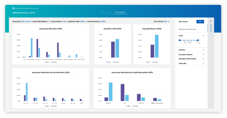This screenshot has height=118, width=227.
Task: Click the 'BBB/A-3 and Lower' axis label
Action: [x=157, y=103]
